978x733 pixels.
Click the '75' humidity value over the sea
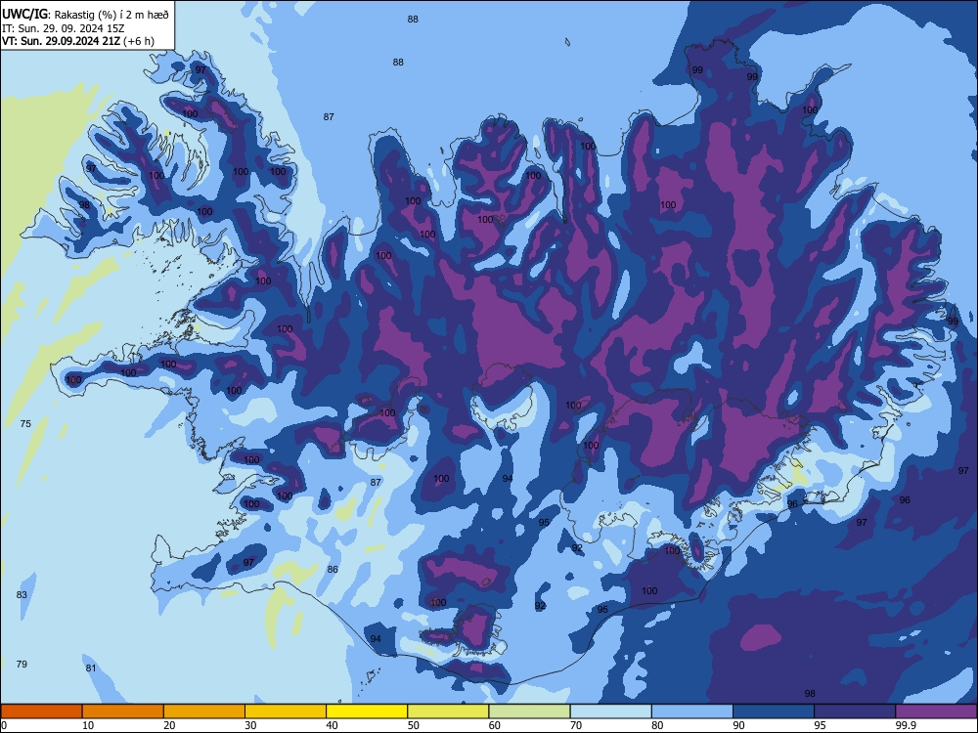click(x=25, y=424)
